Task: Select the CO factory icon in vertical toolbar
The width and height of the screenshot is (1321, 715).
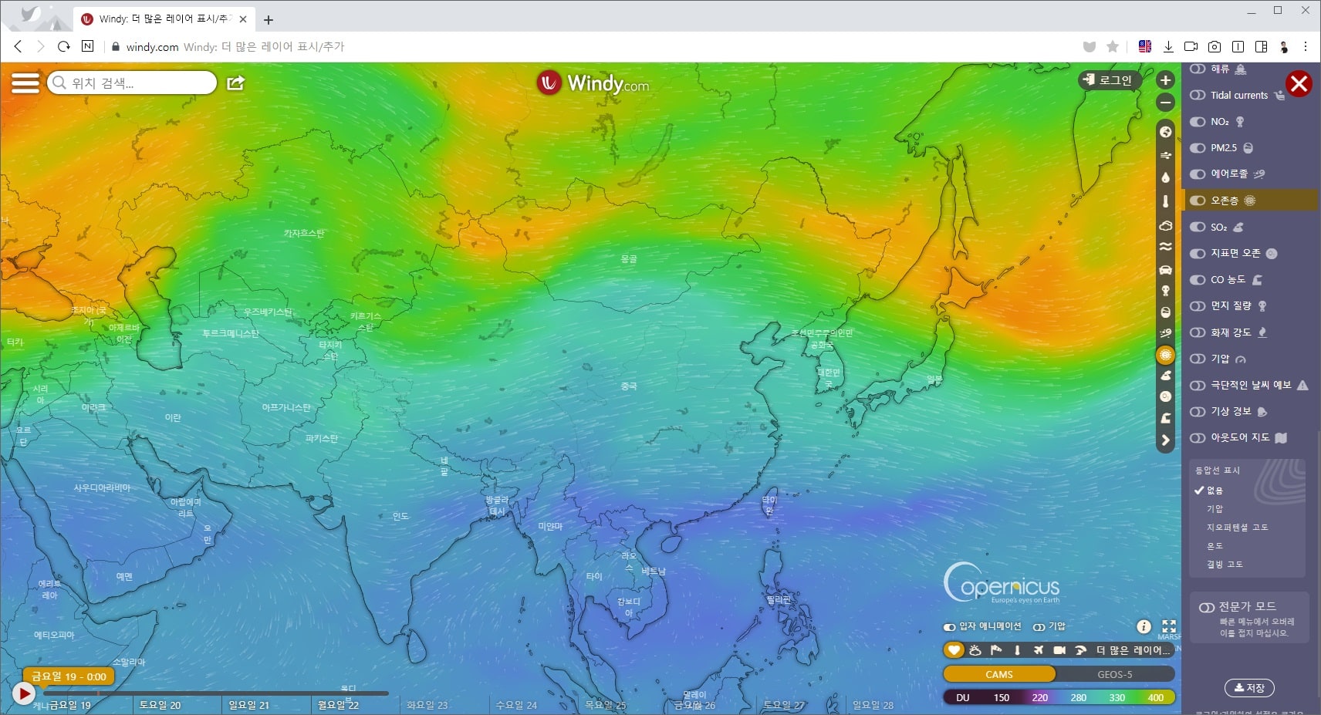Action: tap(1165, 418)
